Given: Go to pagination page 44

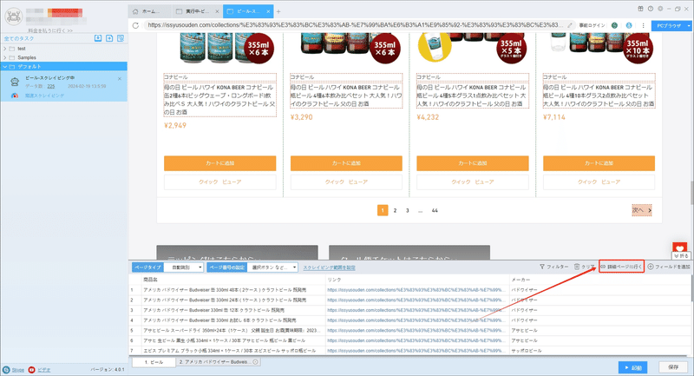Looking at the screenshot, I should point(435,210).
